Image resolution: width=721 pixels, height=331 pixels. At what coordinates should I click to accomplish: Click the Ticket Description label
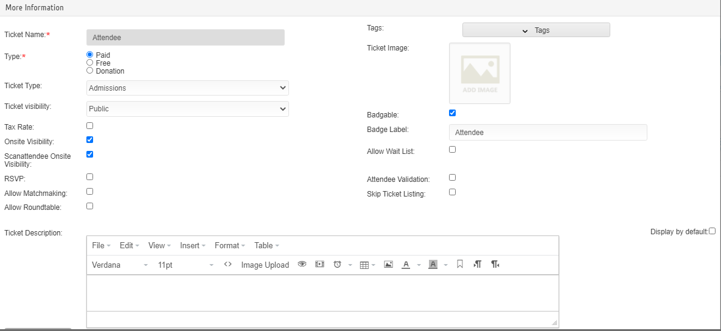pyautogui.click(x=33, y=232)
